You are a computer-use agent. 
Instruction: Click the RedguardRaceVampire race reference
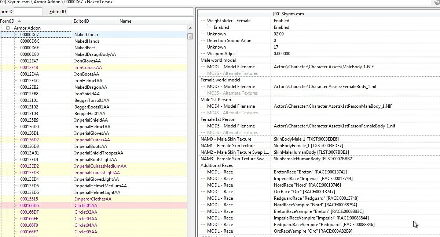[x=324, y=225]
